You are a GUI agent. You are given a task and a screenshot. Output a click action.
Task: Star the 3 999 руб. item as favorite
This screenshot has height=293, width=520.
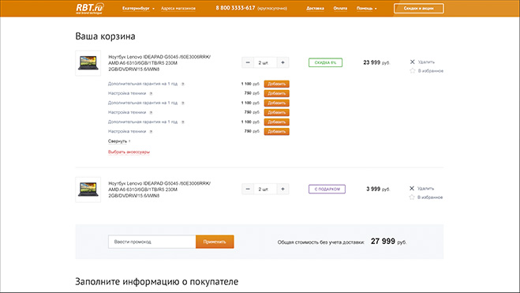coord(412,197)
